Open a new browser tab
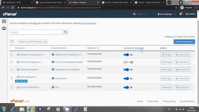 (x=169, y=2)
